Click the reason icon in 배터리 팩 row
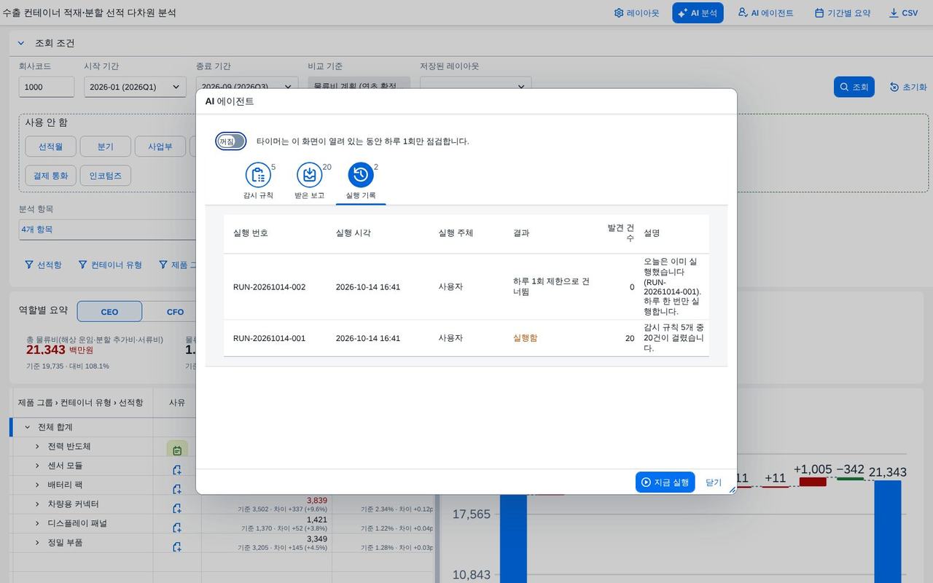 coord(177,489)
